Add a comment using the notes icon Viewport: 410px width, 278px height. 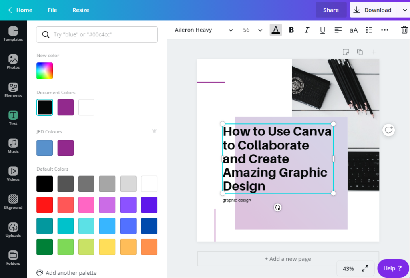pos(346,52)
